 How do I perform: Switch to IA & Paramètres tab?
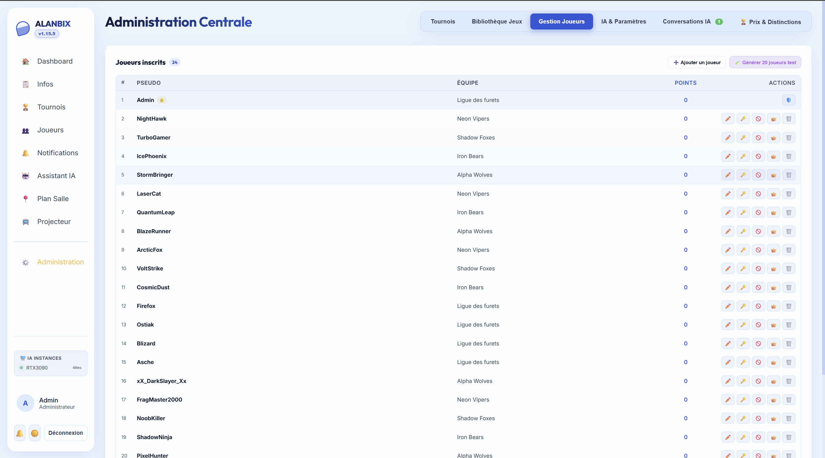[x=623, y=21]
